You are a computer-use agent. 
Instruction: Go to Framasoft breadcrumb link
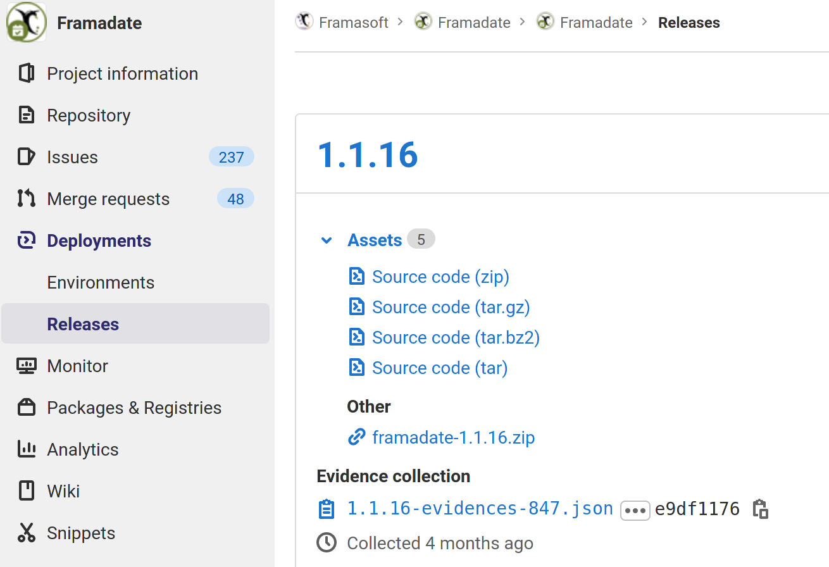pos(354,22)
